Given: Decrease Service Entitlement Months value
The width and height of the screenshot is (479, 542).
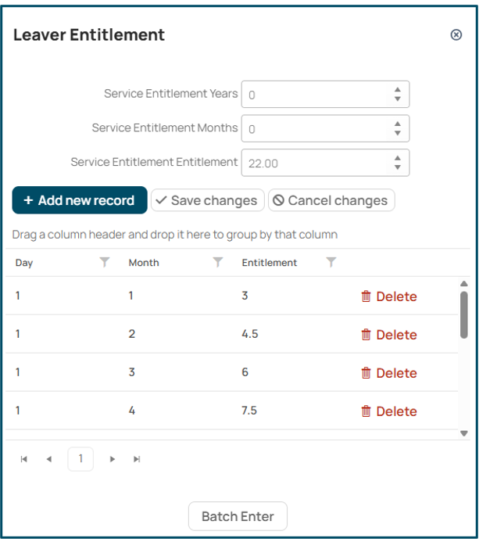Looking at the screenshot, I should [398, 133].
